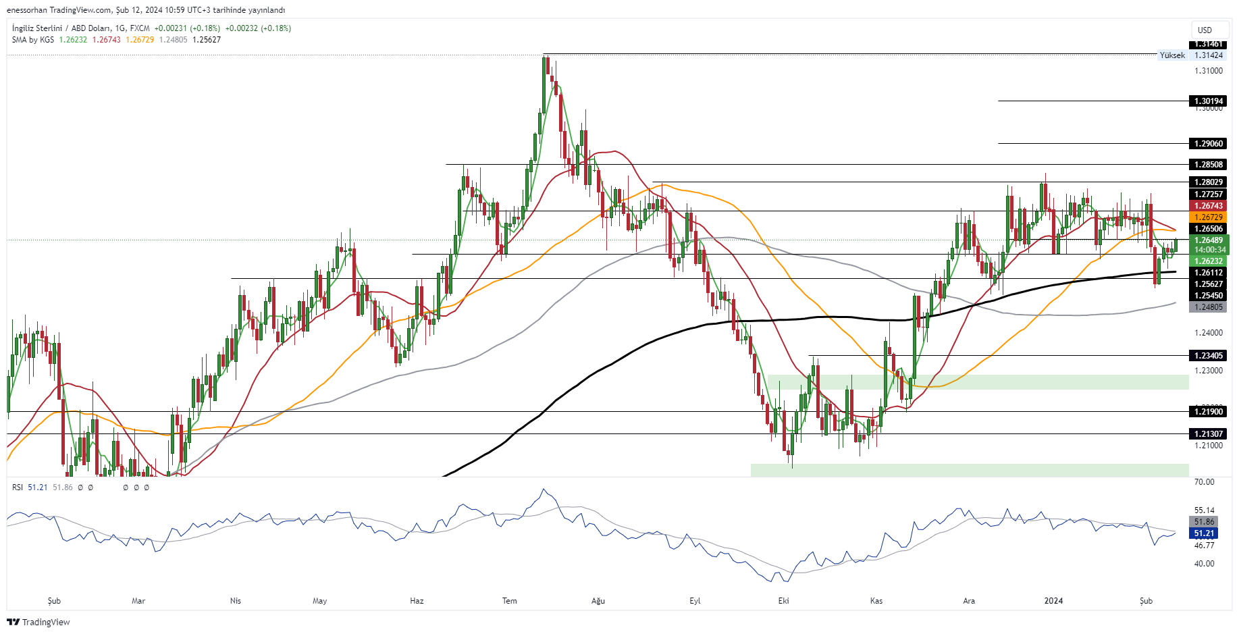Click the red SMA price label 1.26743
This screenshot has width=1239, height=634.
click(1209, 207)
